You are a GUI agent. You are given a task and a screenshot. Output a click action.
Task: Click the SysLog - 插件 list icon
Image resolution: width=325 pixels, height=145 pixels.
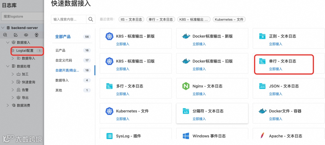[x=109, y=136]
